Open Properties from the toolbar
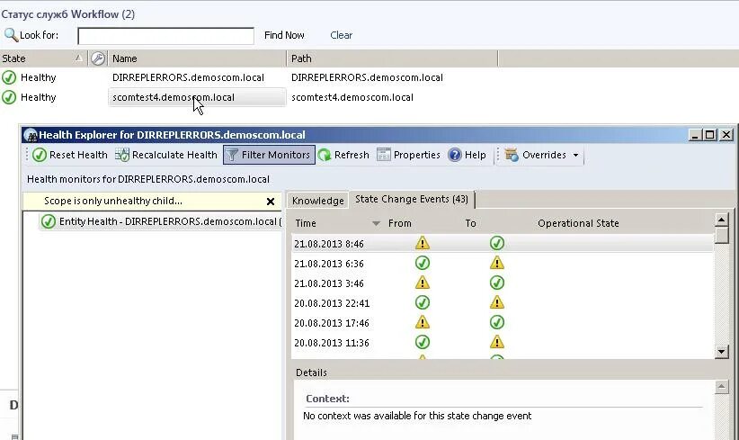 tap(409, 155)
